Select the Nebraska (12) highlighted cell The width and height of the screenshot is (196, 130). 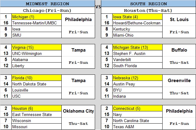coord(137,78)
